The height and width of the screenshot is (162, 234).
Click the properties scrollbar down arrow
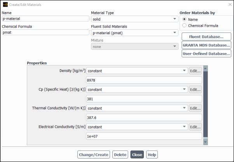coord(205,142)
